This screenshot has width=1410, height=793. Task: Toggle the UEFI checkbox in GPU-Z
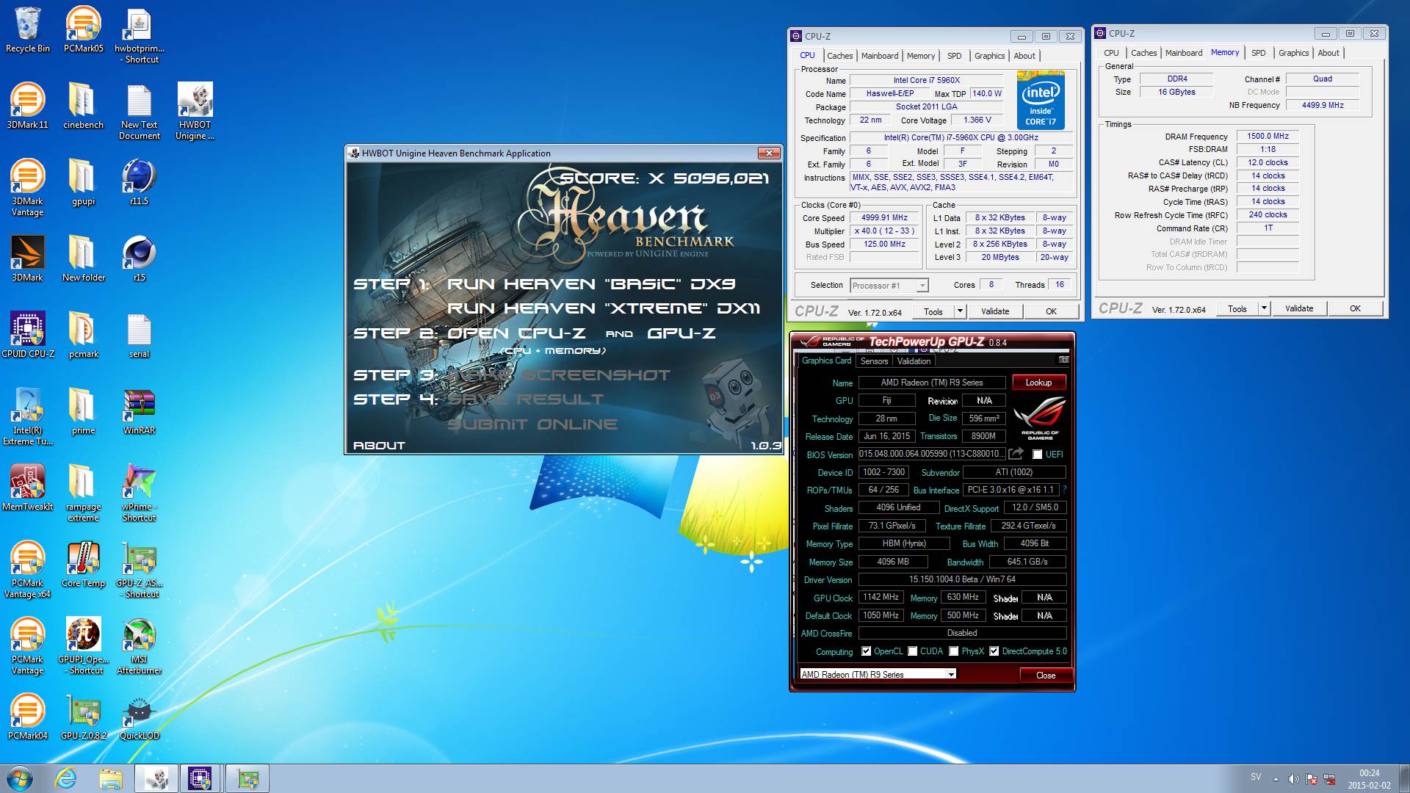tap(1037, 455)
